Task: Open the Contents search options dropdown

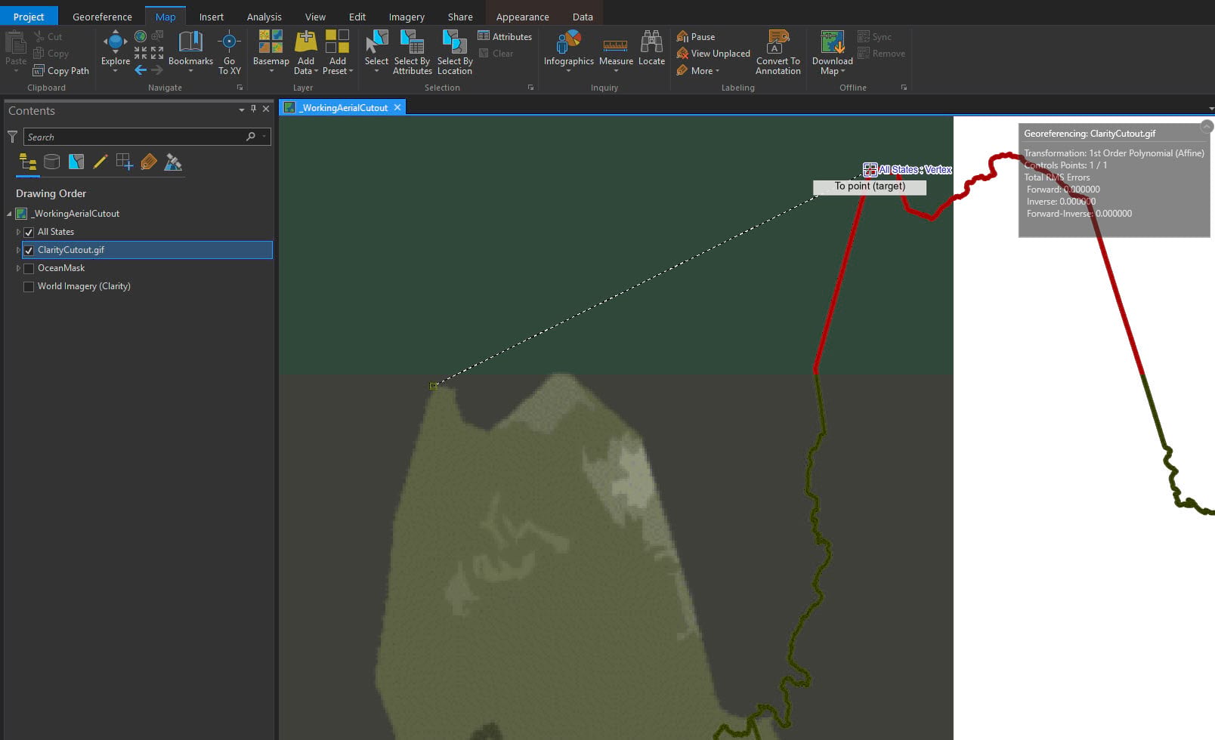Action: [x=264, y=137]
